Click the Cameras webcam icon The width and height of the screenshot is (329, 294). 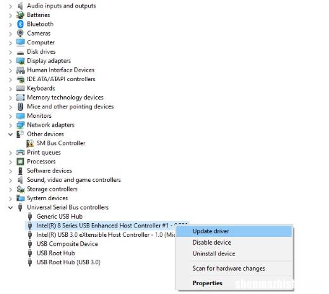[x=20, y=34]
